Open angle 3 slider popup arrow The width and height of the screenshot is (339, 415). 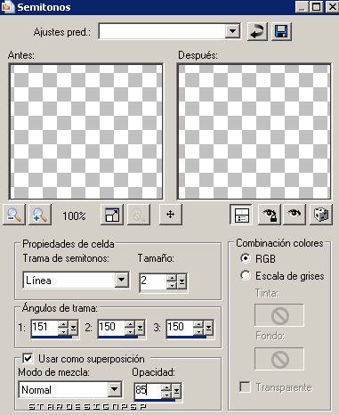pyautogui.click(x=209, y=328)
